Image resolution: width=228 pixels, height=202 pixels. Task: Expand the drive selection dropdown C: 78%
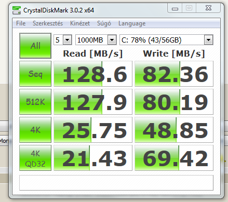pyautogui.click(x=209, y=40)
